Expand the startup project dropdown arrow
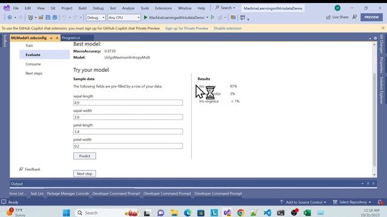 pyautogui.click(x=207, y=17)
